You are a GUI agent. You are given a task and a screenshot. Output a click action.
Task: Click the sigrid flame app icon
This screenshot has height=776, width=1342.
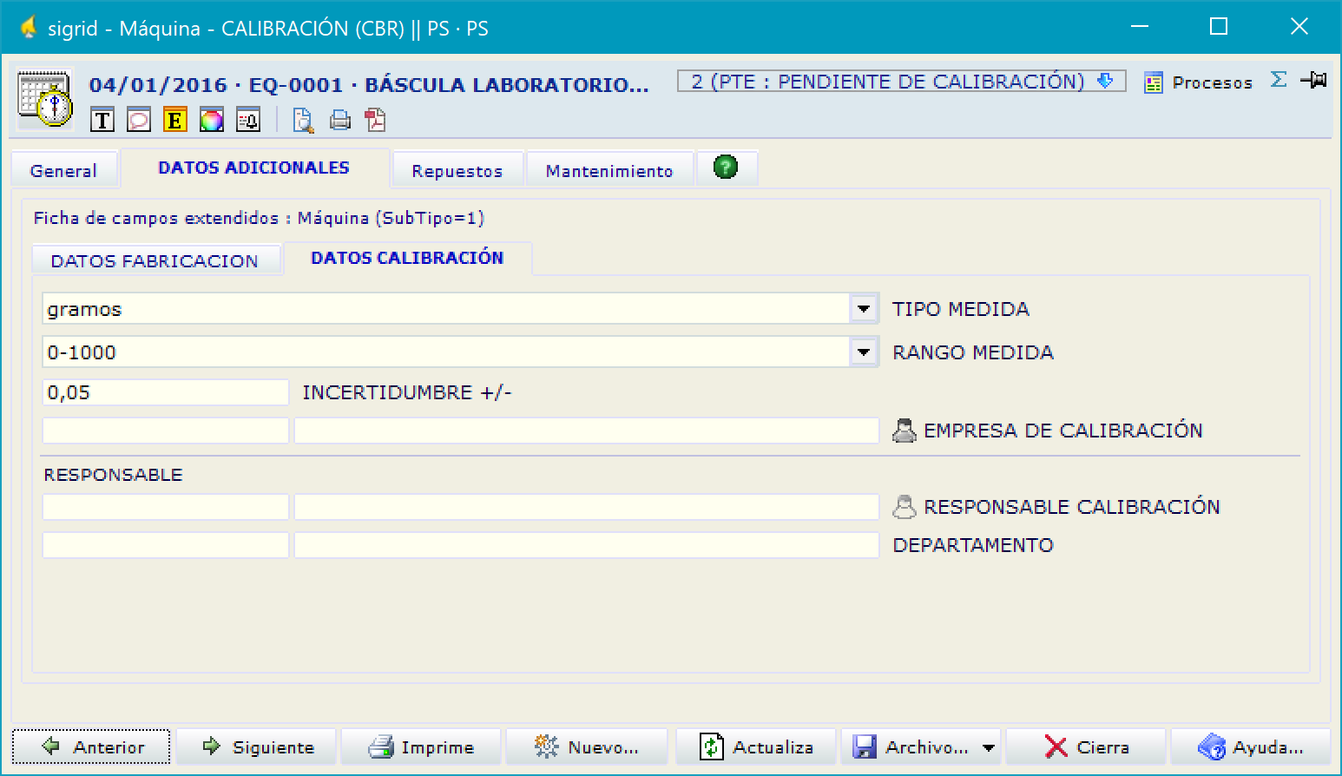click(x=29, y=28)
